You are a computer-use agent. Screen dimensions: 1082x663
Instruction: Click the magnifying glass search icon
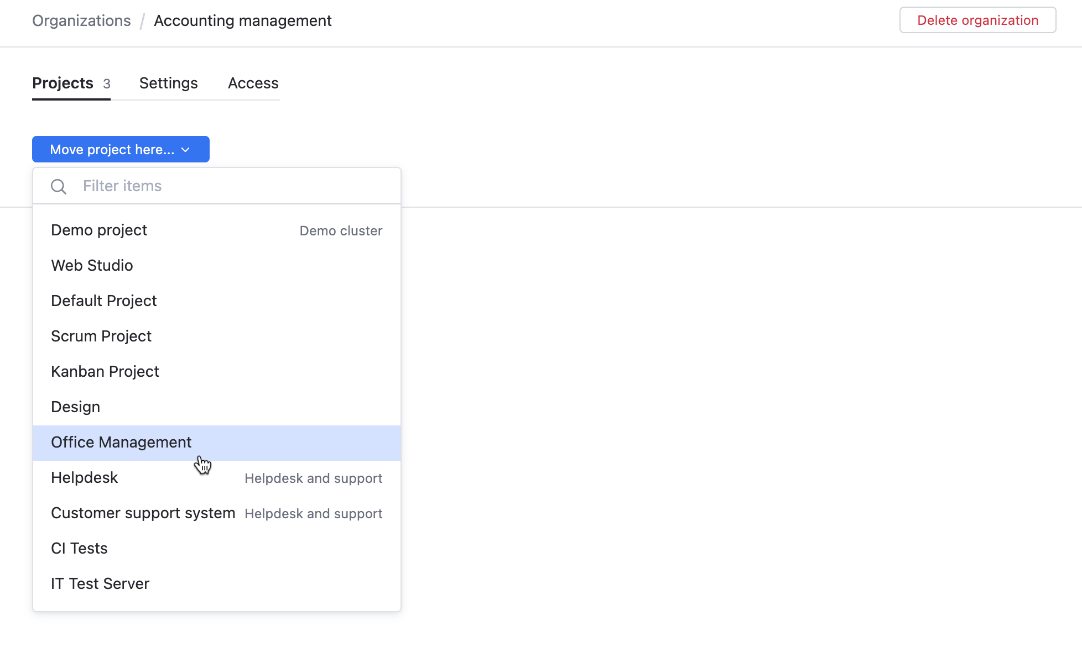59,186
